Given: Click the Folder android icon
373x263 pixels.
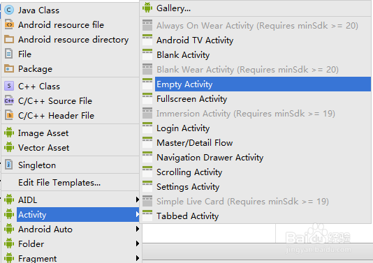Looking at the screenshot, I should pyautogui.click(x=9, y=243).
